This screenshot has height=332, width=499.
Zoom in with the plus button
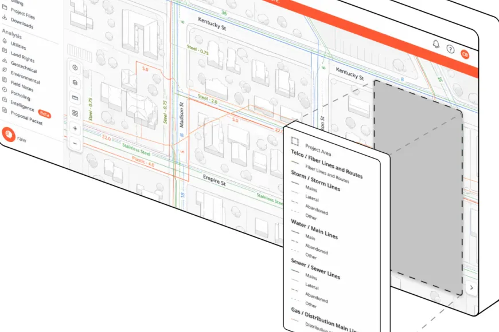(75, 128)
